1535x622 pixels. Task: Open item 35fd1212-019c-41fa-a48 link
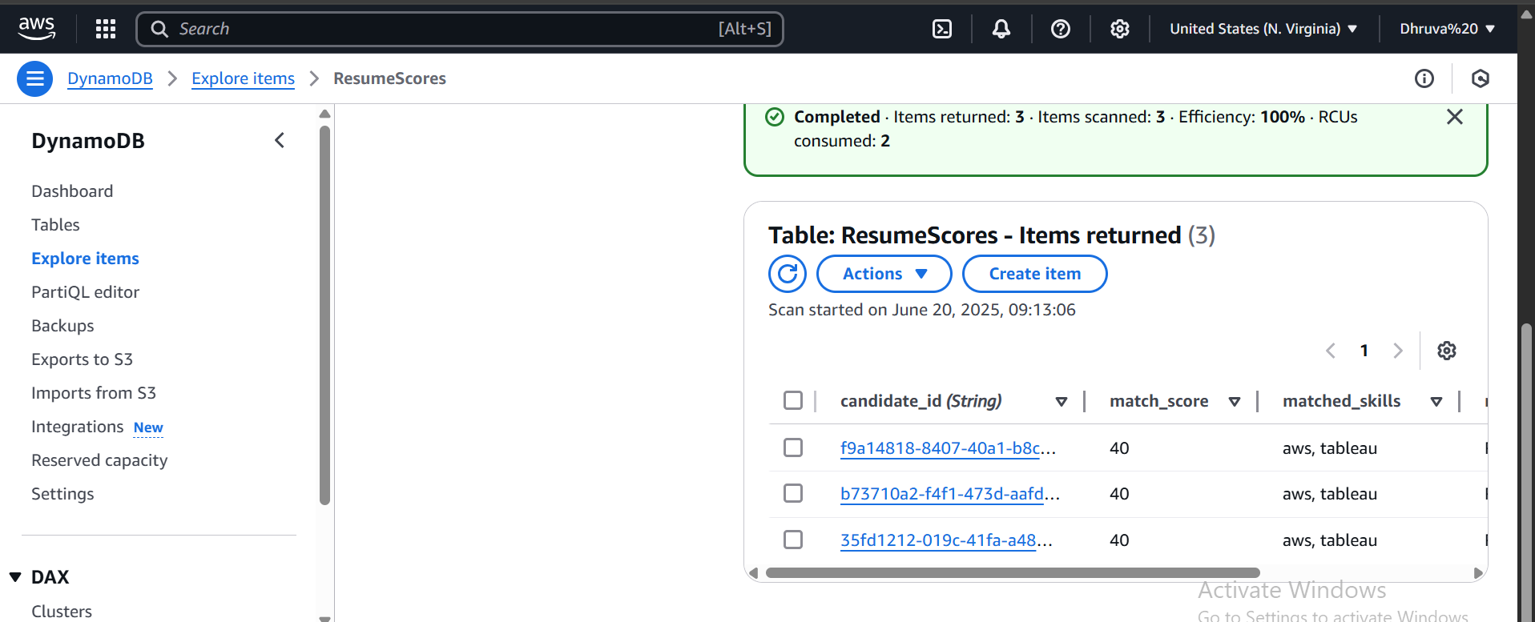(946, 540)
